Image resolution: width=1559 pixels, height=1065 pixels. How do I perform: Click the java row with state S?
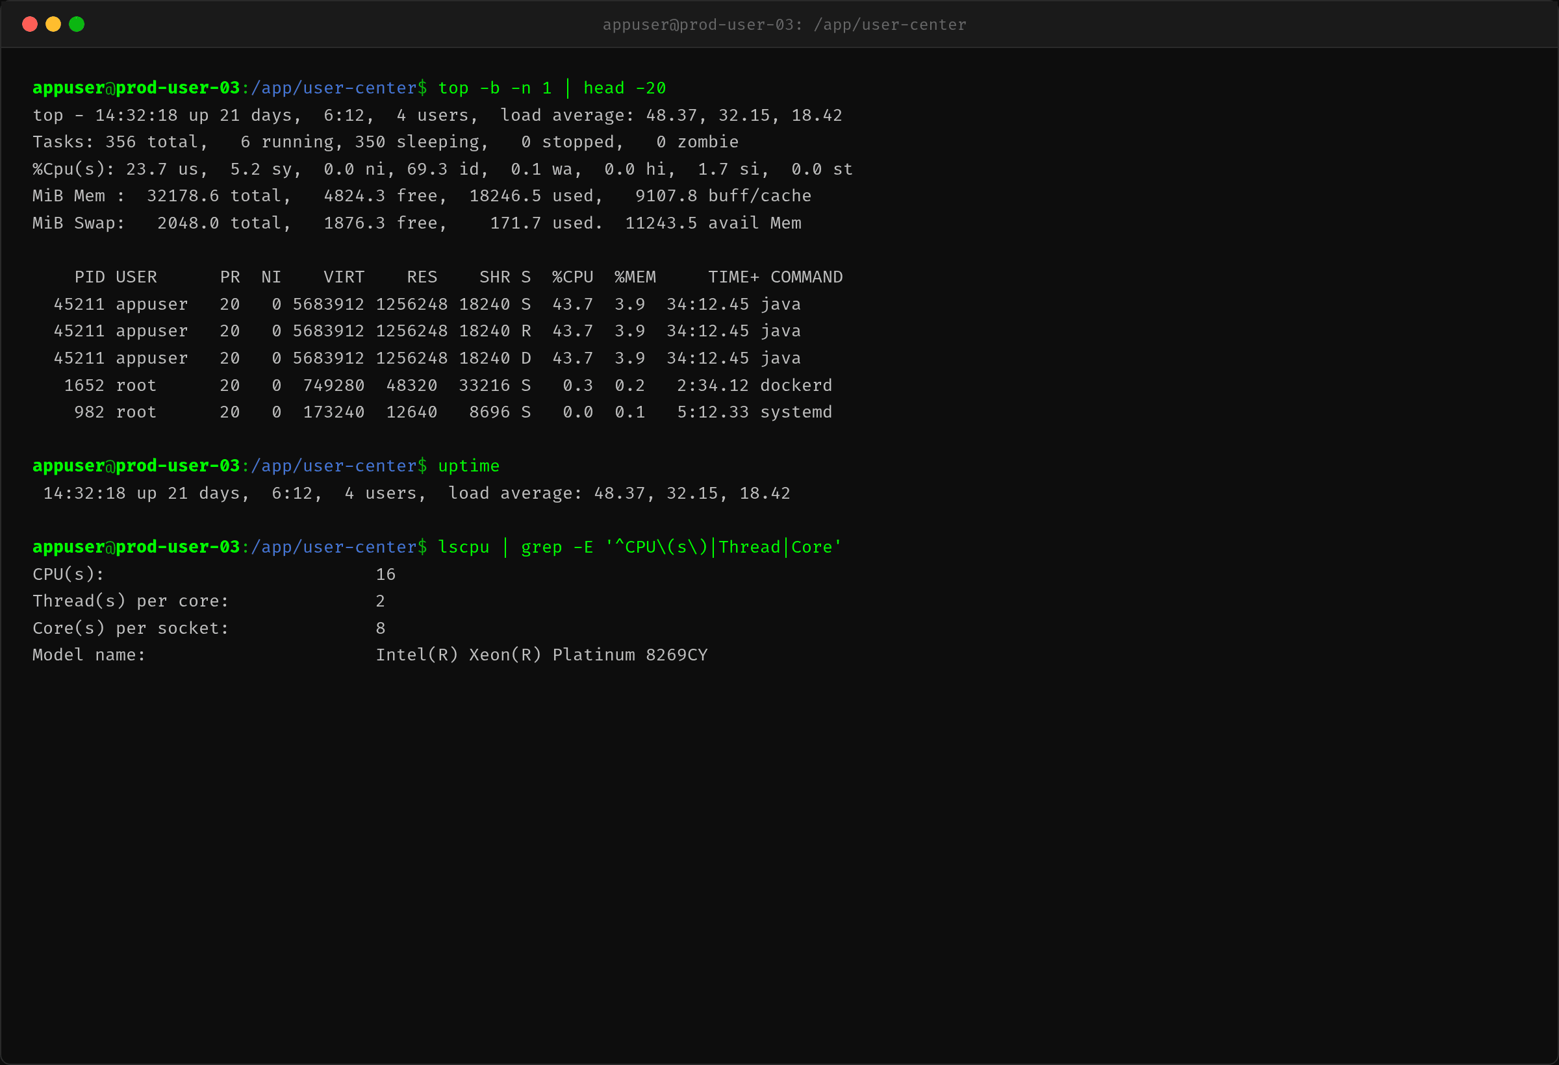click(427, 305)
